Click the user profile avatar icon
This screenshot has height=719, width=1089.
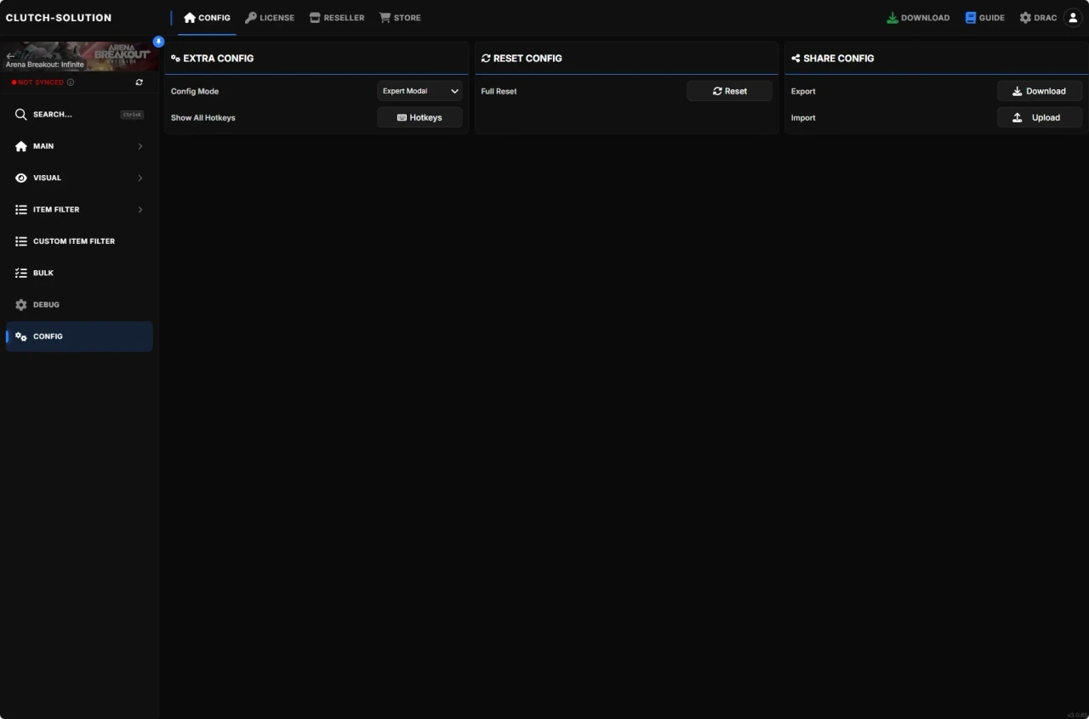coord(1073,17)
